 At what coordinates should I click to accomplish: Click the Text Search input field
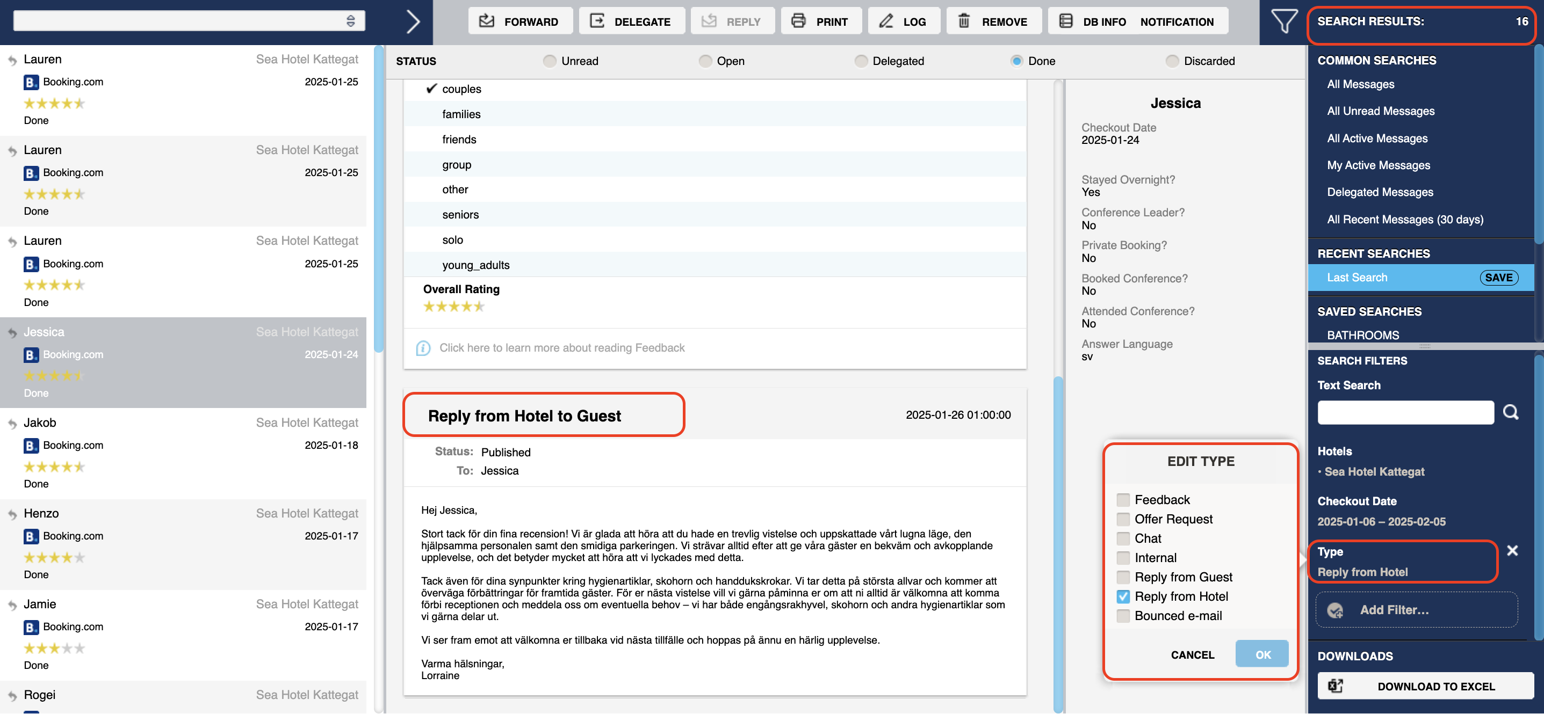(x=1405, y=413)
